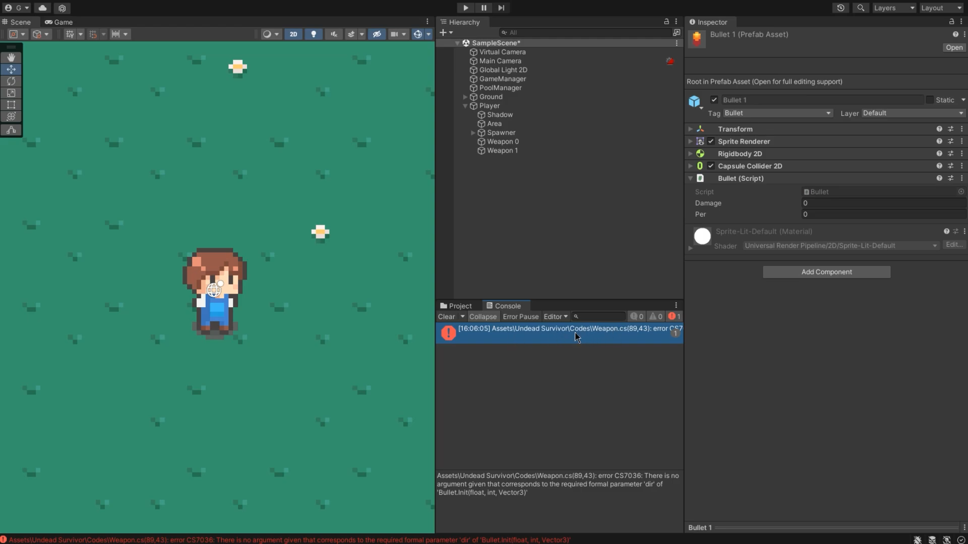Select the Hand tool in Scene toolbar
968x544 pixels.
tap(11, 57)
